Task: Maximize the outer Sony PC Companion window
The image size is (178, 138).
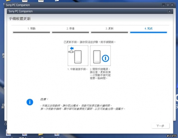Action: tap(168, 5)
